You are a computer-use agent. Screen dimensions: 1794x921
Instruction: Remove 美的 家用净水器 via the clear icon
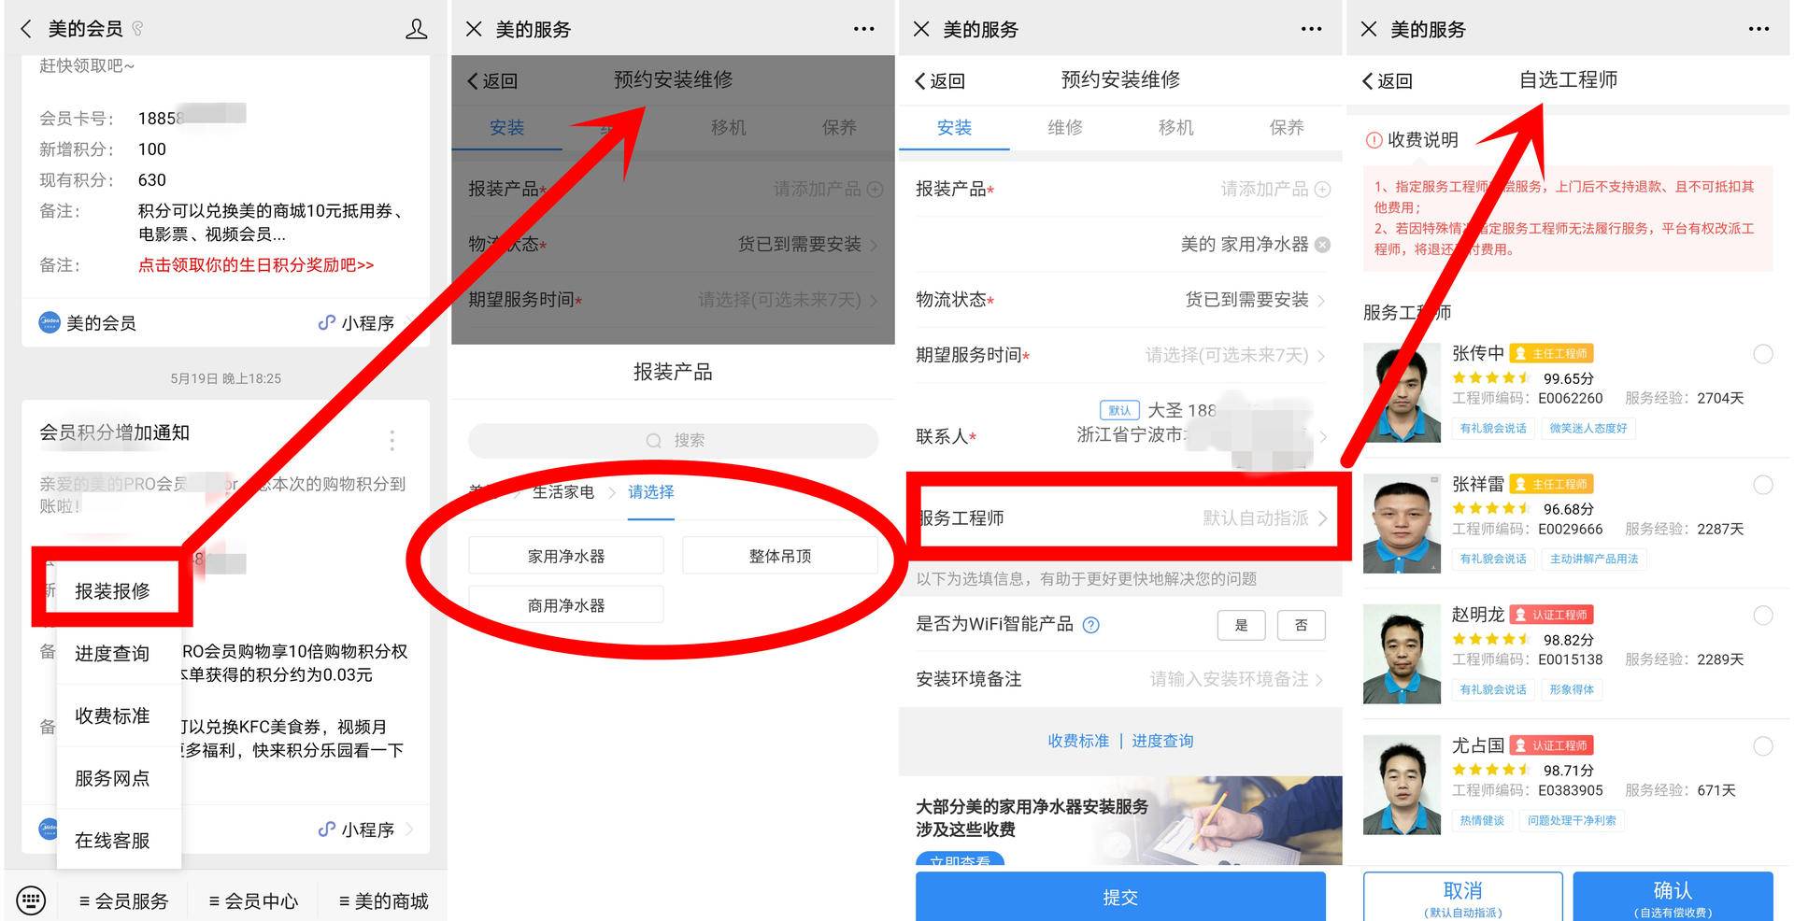point(1322,244)
